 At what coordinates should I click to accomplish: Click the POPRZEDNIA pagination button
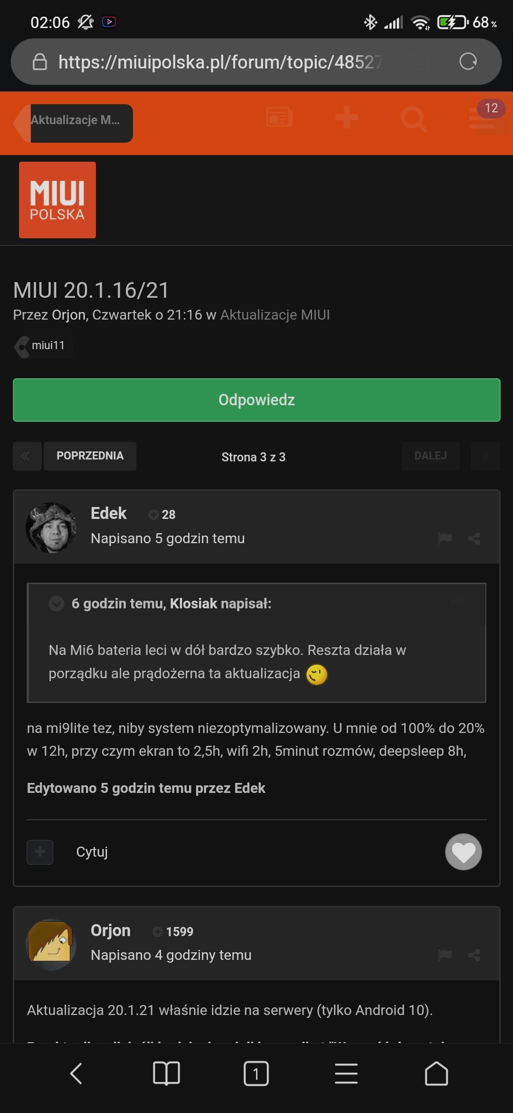click(90, 456)
